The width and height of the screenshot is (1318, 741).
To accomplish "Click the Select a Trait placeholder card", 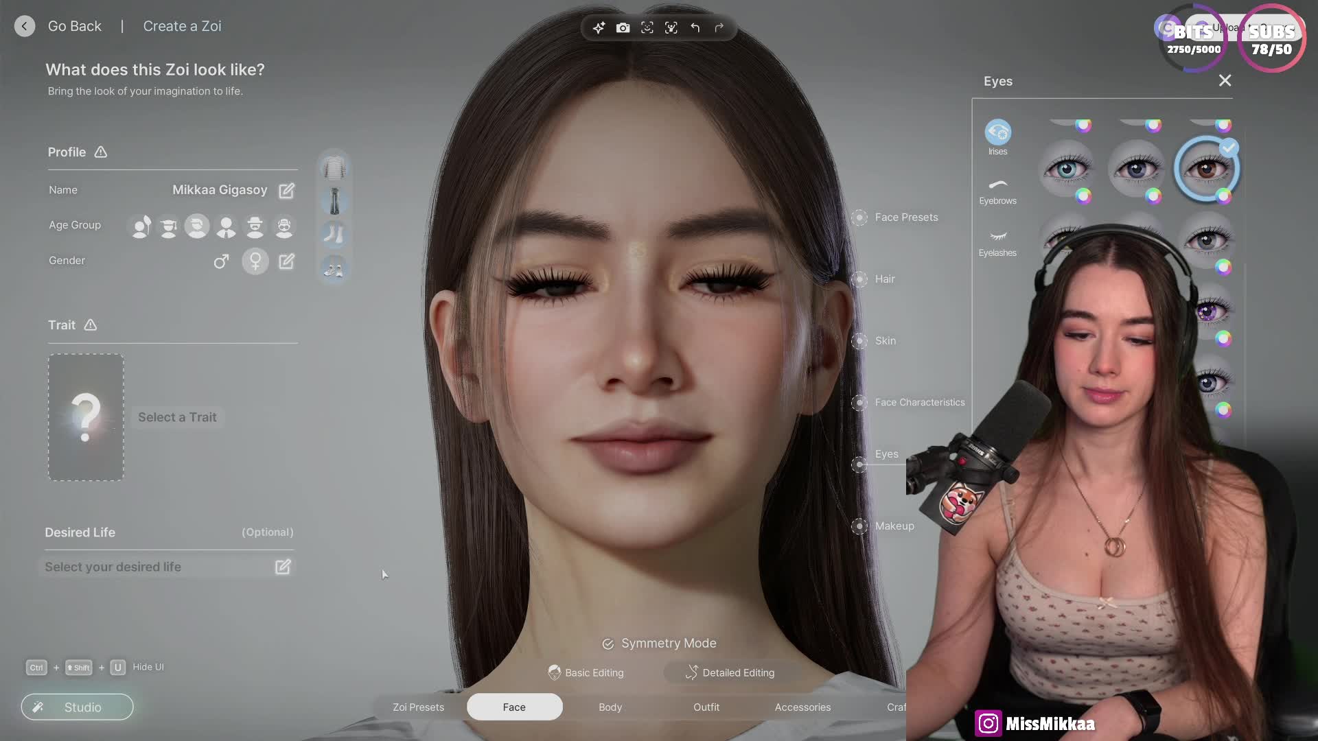I will pyautogui.click(x=86, y=417).
